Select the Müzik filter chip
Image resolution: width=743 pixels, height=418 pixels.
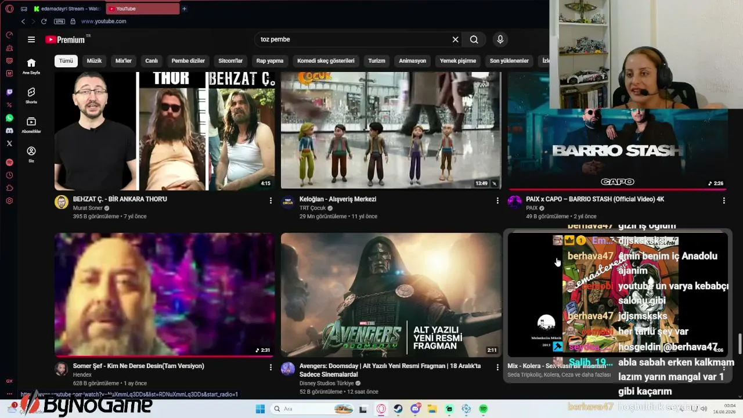(x=94, y=61)
